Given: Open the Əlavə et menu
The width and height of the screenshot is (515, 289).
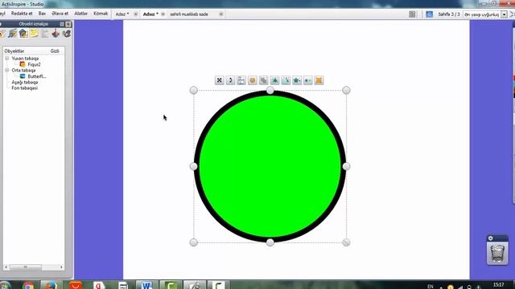Looking at the screenshot, I should (x=60, y=14).
